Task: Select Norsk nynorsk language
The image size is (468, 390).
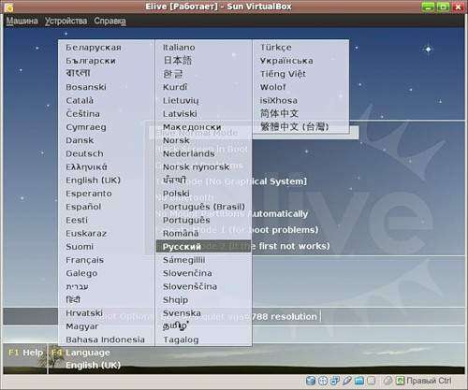Action: click(x=197, y=167)
